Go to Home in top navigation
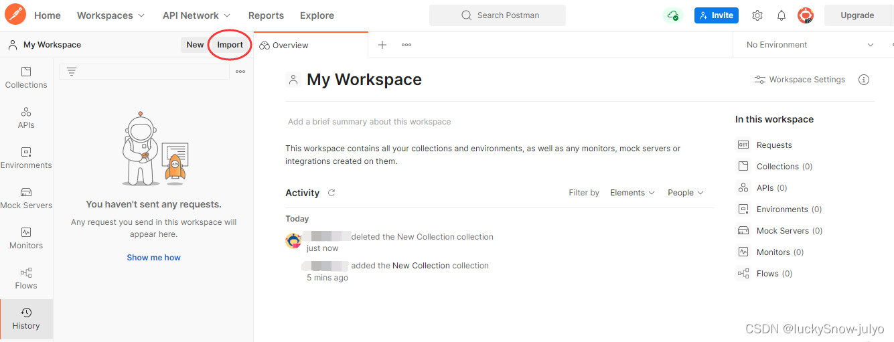 point(48,15)
